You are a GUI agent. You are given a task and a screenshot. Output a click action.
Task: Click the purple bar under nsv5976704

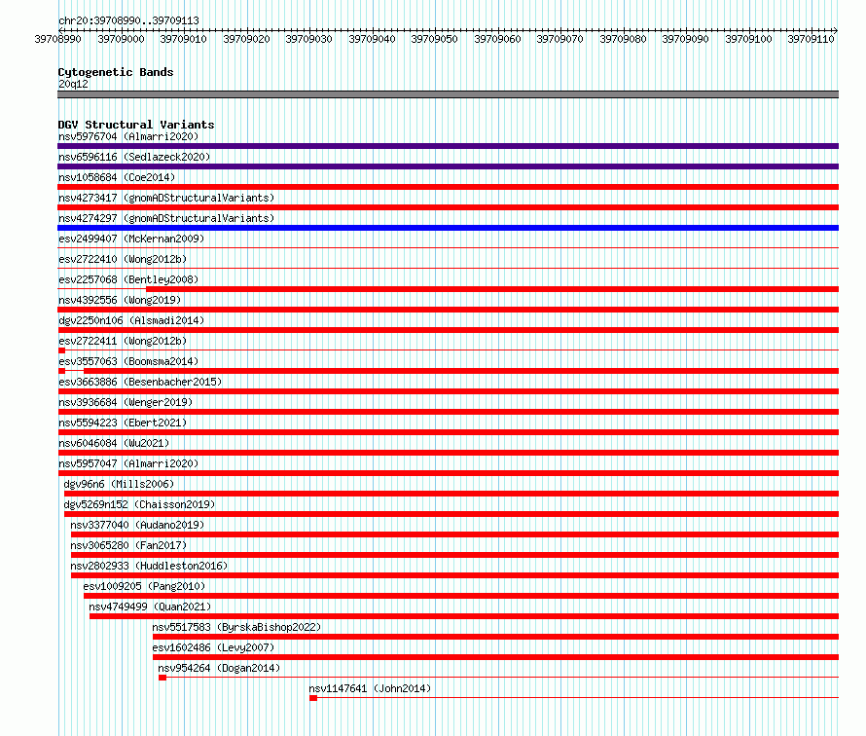point(448,146)
